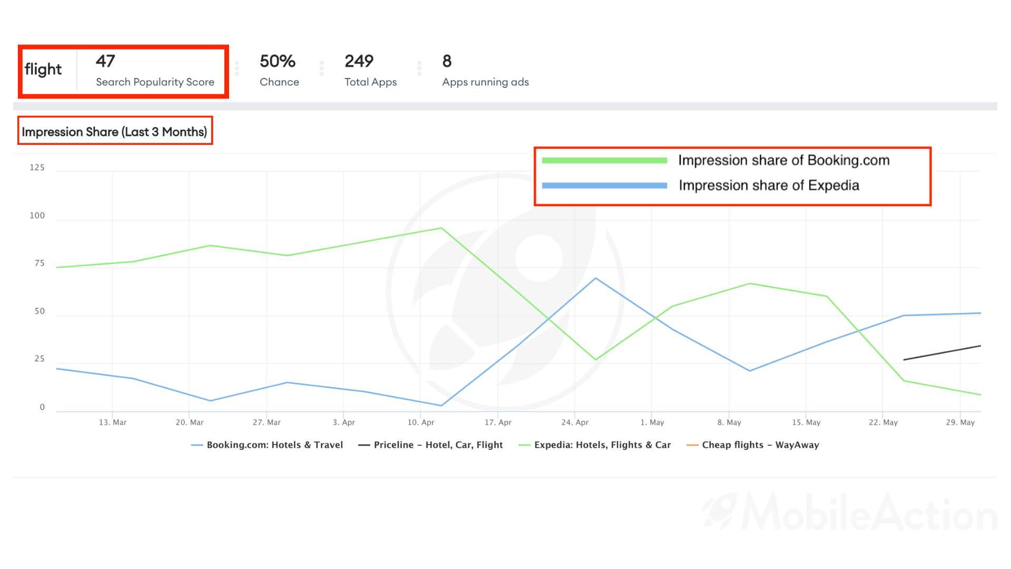Image resolution: width=1011 pixels, height=569 pixels.
Task: Click the '27. Mar' x-axis date label
Action: 266,423
